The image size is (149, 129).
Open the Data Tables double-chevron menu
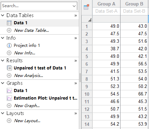coord(76,15)
